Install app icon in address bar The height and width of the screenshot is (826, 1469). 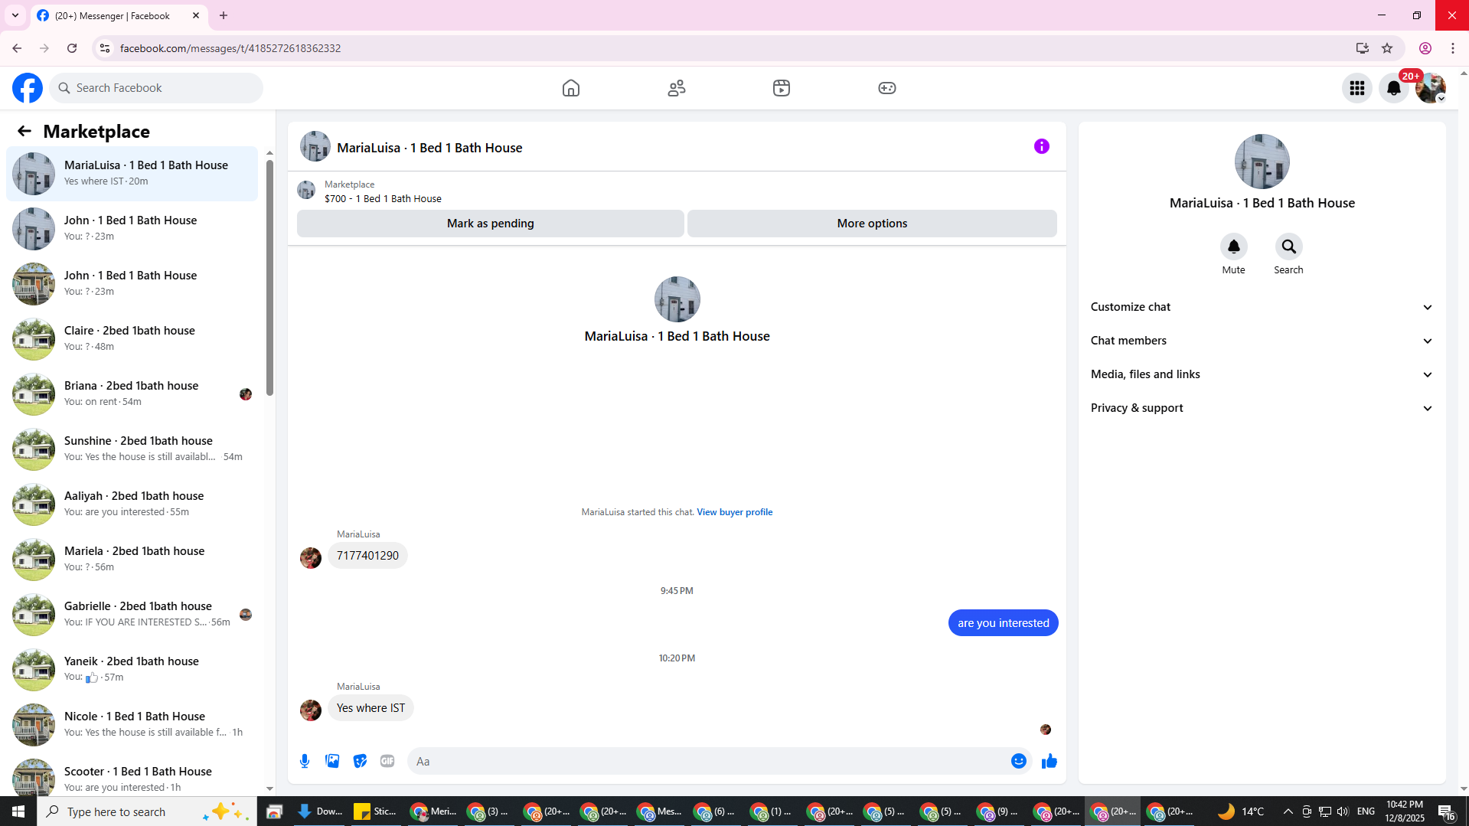tap(1363, 48)
